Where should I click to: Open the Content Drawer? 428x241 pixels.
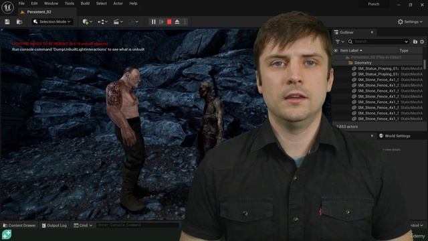click(19, 226)
